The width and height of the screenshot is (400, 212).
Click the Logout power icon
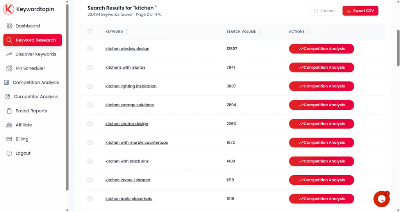(x=9, y=153)
